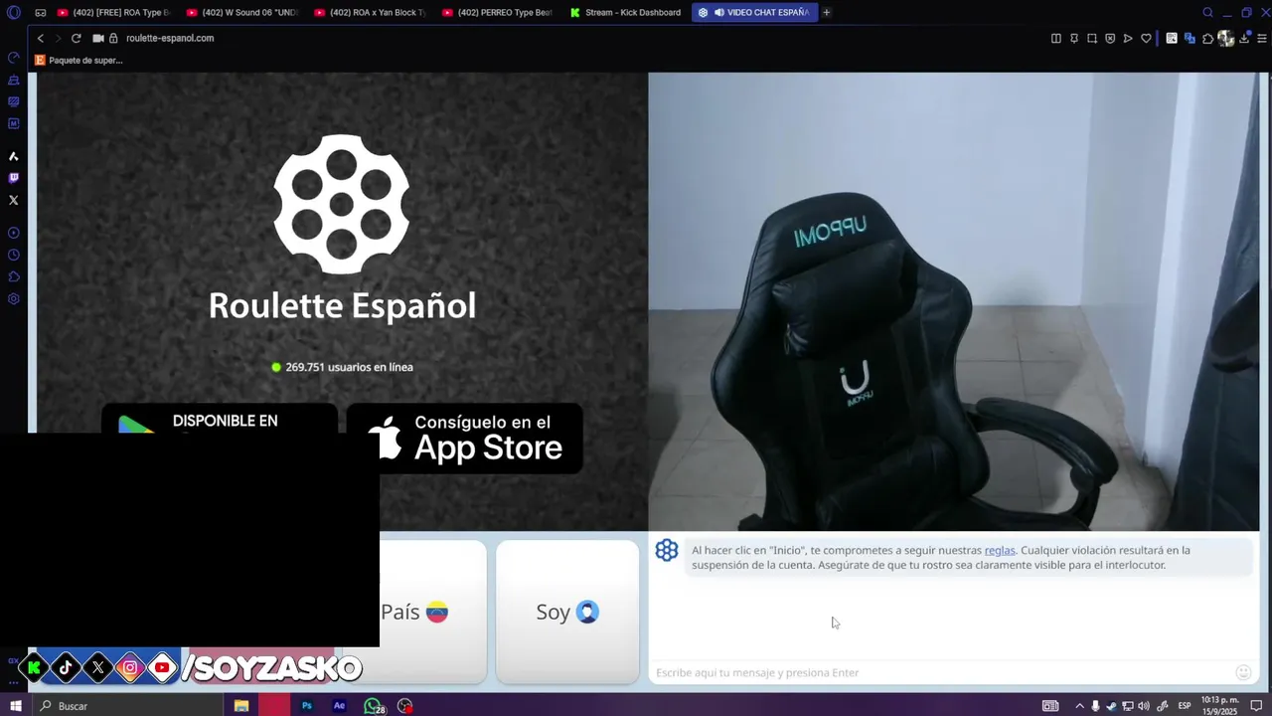Switch to the ROA x Yan Block tab
This screenshot has height=716, width=1272.
click(x=371, y=13)
